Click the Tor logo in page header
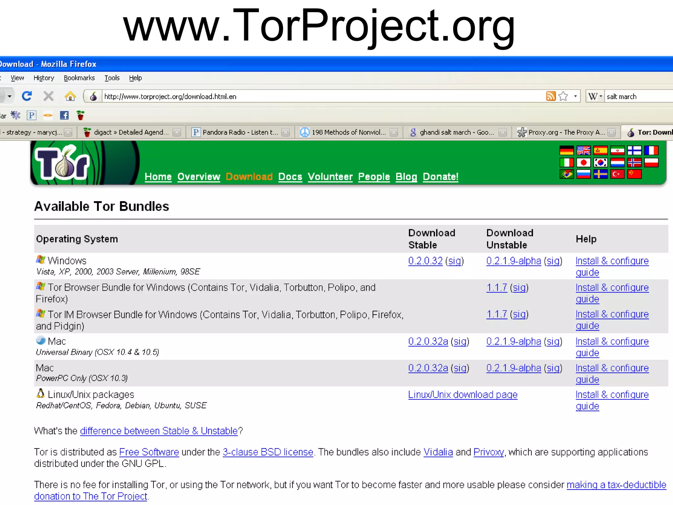This screenshot has width=673, height=505. click(62, 163)
